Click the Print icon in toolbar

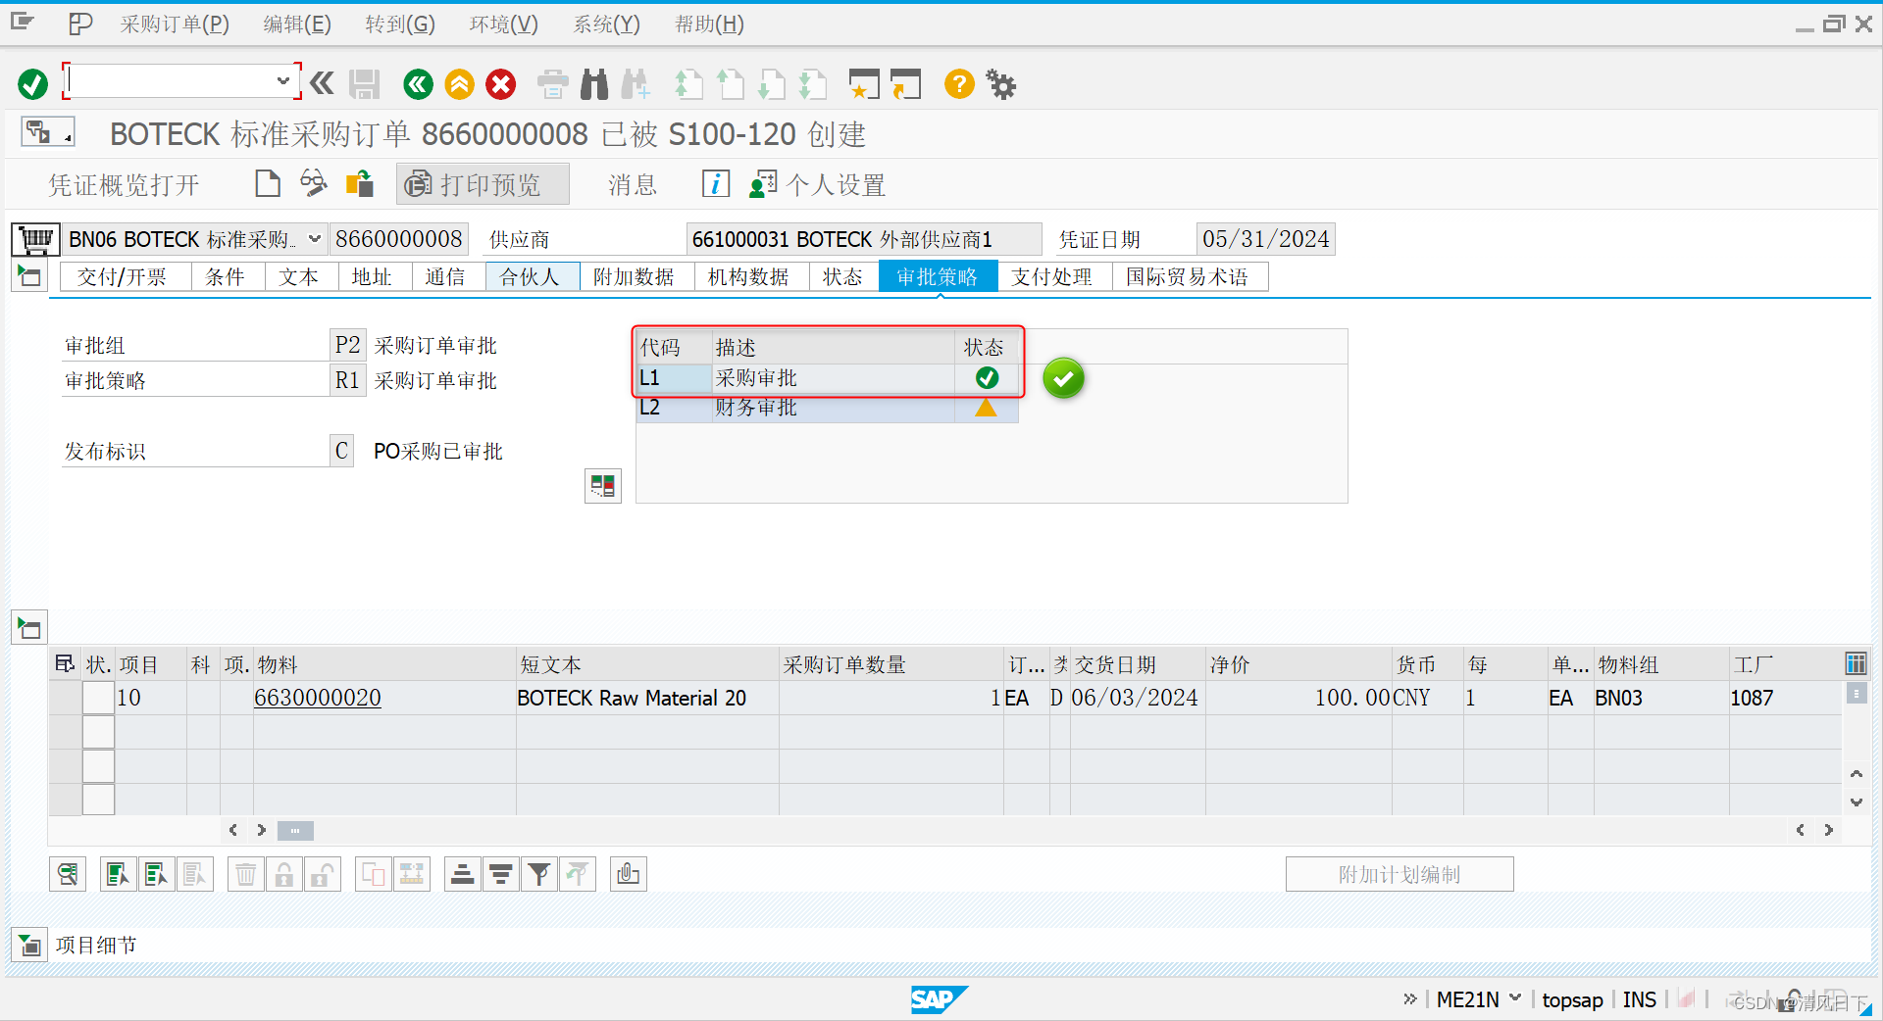(553, 84)
